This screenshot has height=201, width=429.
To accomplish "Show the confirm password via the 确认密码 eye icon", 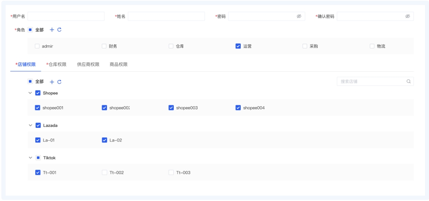I will coord(407,16).
